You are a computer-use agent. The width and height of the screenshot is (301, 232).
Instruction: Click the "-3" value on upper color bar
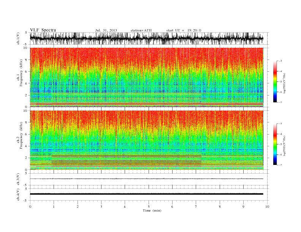280,61
